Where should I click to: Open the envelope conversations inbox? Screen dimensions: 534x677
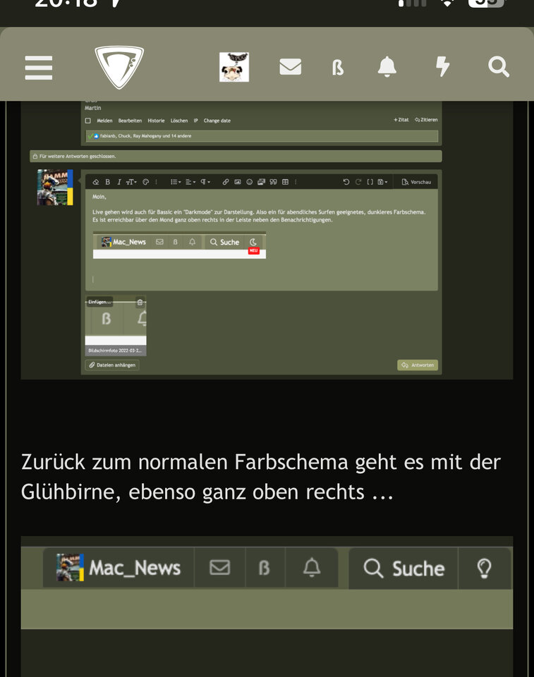coord(290,67)
